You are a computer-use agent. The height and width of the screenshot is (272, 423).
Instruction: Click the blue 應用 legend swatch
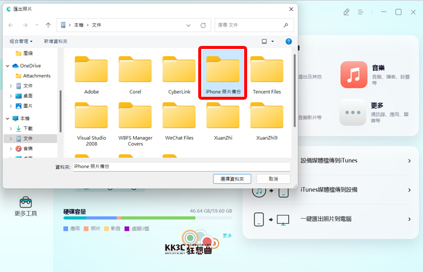click(65, 229)
